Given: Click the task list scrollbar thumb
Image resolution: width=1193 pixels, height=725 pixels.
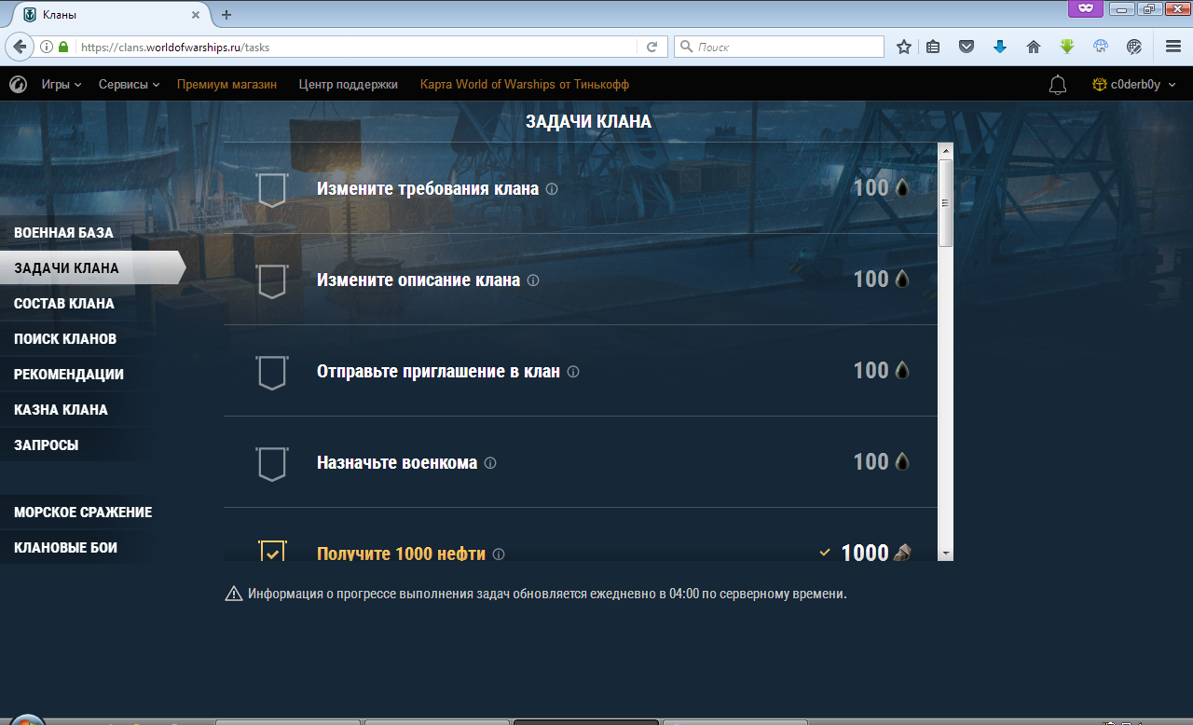Looking at the screenshot, I should [945, 203].
